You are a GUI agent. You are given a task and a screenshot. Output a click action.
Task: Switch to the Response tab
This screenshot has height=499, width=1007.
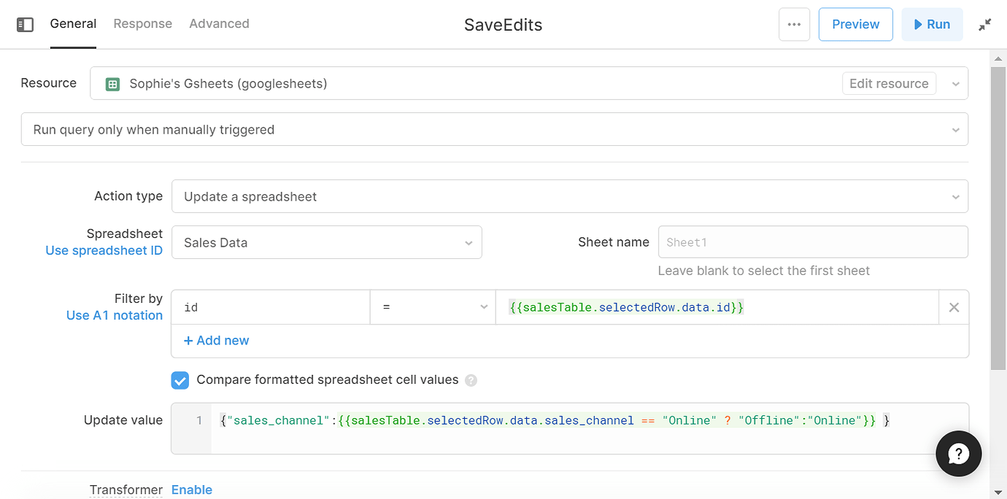142,24
